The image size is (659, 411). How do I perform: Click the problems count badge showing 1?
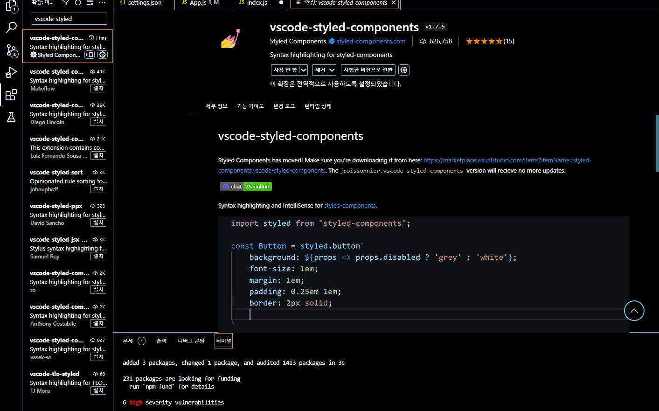pyautogui.click(x=142, y=341)
